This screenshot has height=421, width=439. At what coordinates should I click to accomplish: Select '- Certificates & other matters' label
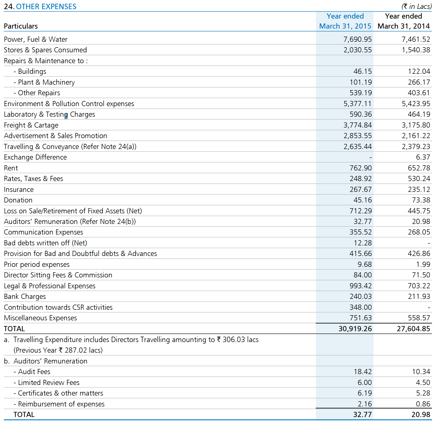pos(58,393)
